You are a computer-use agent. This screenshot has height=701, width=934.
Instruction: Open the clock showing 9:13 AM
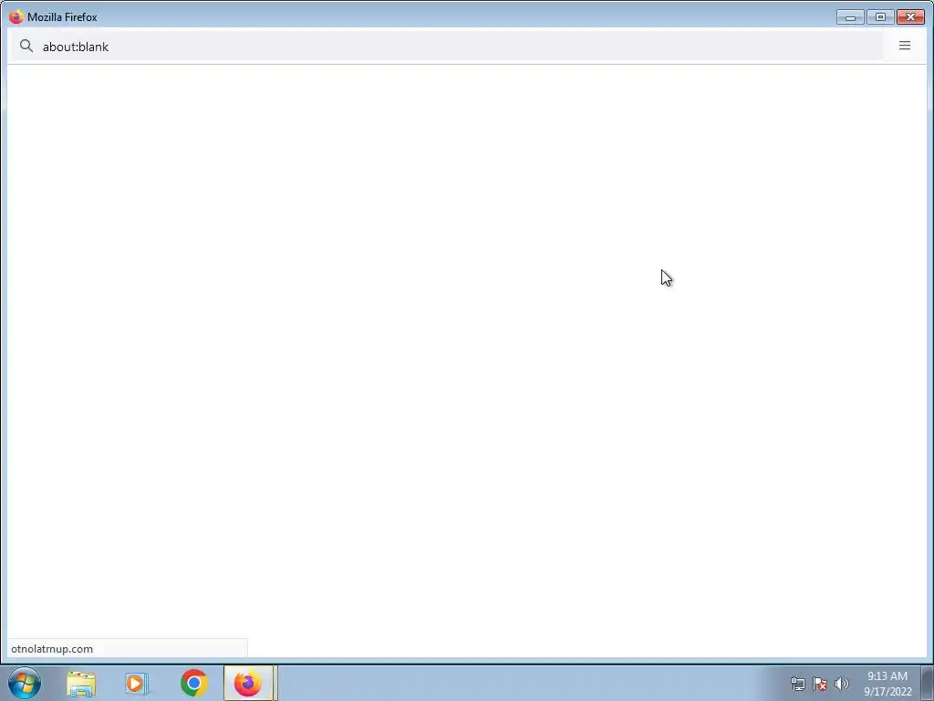pos(887,684)
